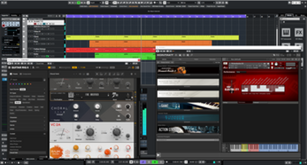Select the first browser tab in Kontakt sidebar
The width and height of the screenshot is (307, 165).
pyautogui.click(x=164, y=59)
